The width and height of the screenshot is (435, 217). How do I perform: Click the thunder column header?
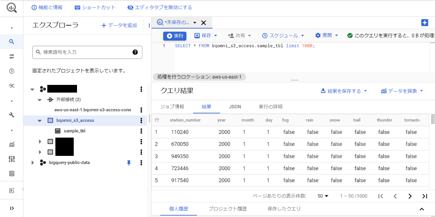(384, 120)
